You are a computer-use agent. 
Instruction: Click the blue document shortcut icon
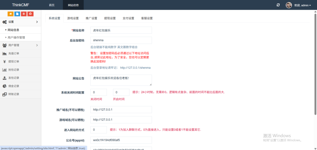tap(17, 14)
